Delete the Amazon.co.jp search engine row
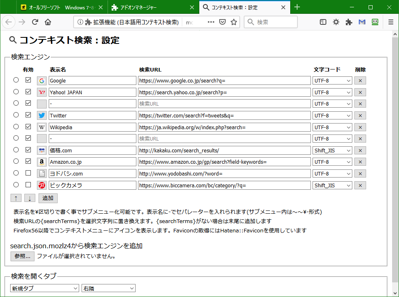The width and height of the screenshot is (399, 297). 360,162
